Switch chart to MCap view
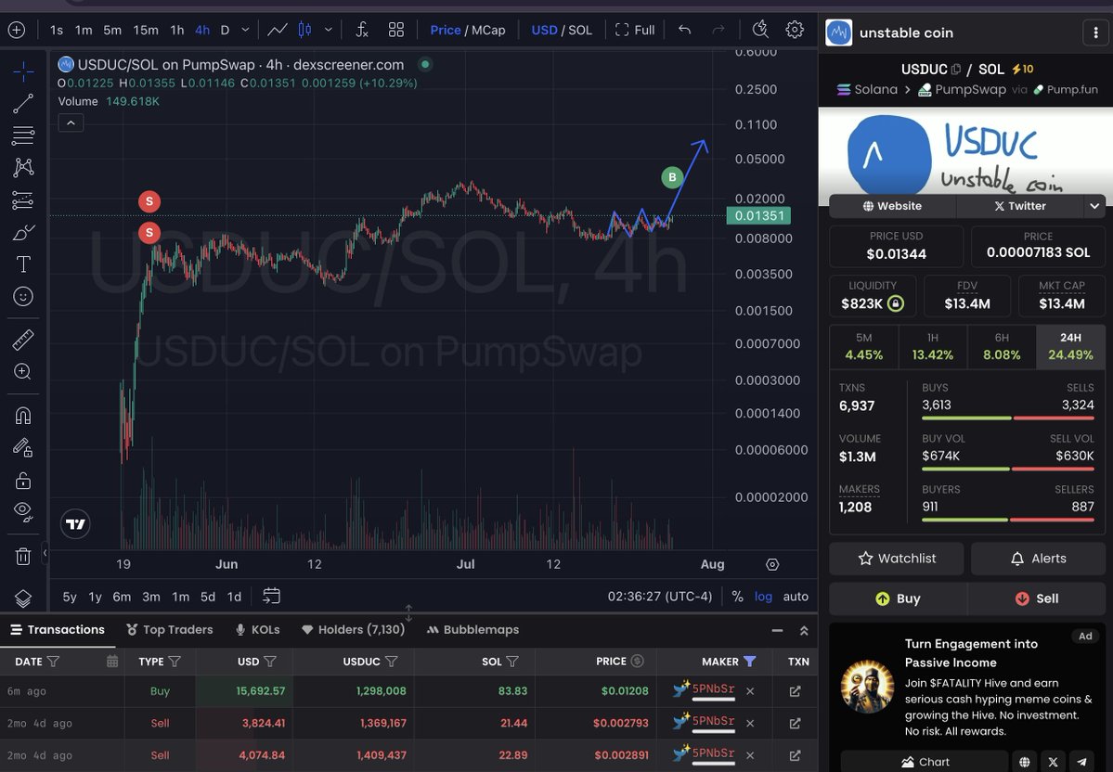This screenshot has height=772, width=1113. pos(488,31)
